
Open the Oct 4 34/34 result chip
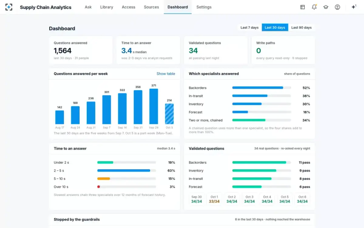(x=267, y=199)
